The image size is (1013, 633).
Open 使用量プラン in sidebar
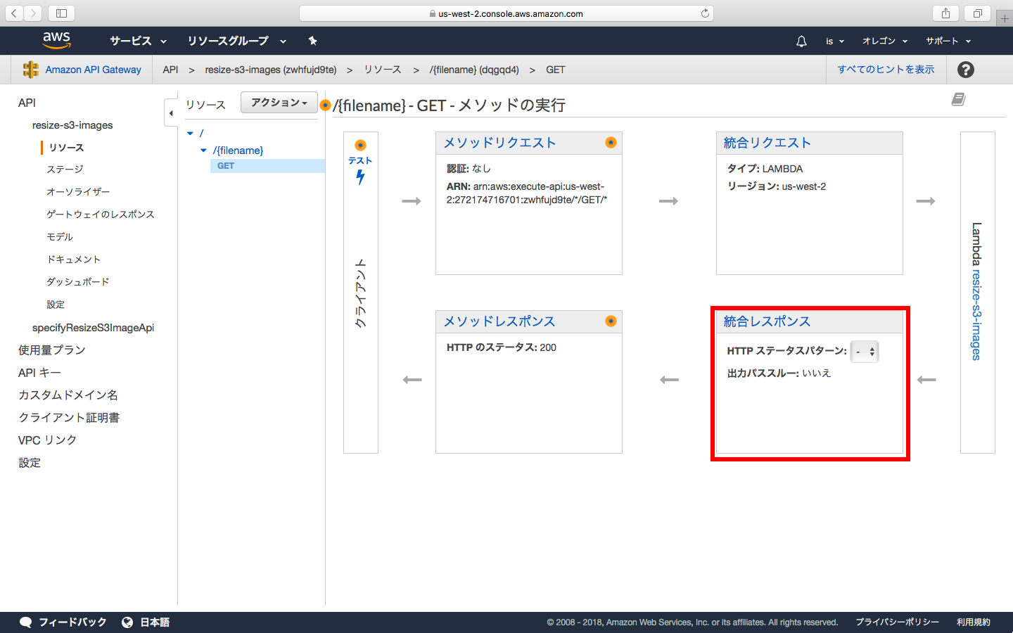(x=52, y=350)
